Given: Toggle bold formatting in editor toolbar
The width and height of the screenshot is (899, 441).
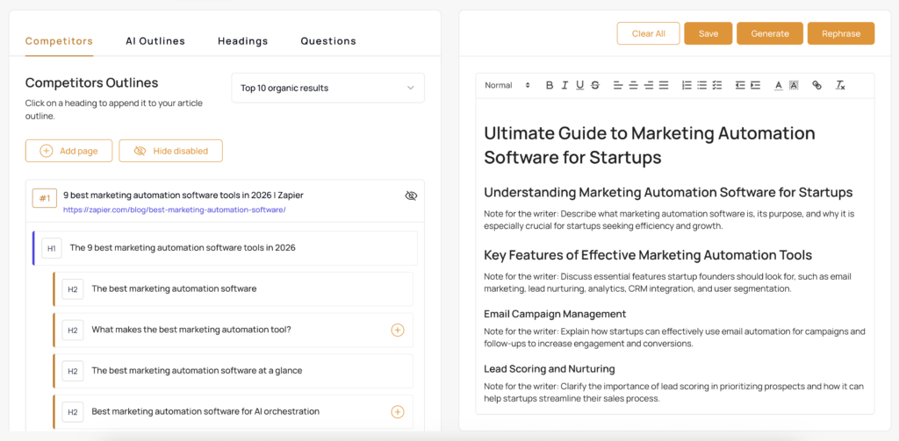Looking at the screenshot, I should tap(550, 85).
